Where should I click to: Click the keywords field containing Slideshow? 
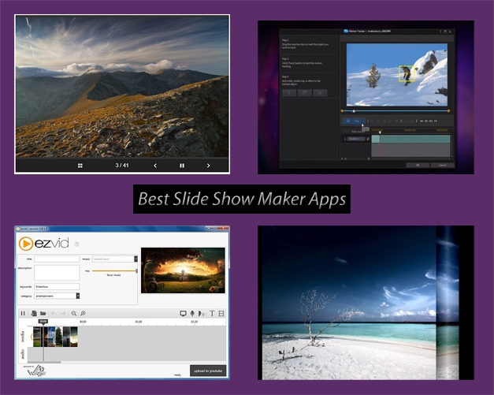click(x=57, y=286)
